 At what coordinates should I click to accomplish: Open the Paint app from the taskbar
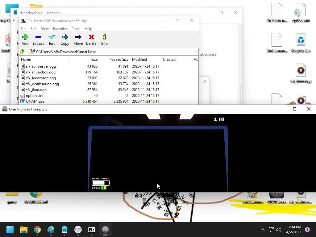pos(51,230)
